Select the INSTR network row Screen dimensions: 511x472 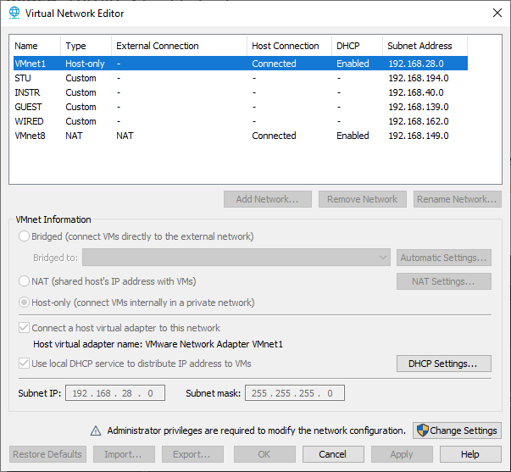241,92
